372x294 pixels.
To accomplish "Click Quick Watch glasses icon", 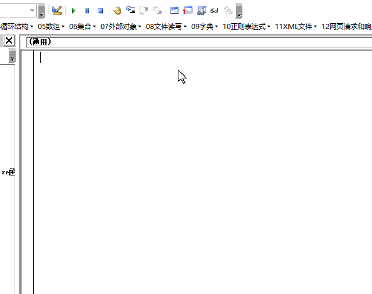I will (214, 10).
